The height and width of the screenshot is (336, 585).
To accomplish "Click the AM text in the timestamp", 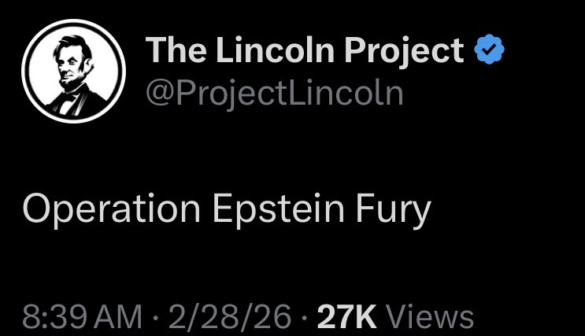I will (124, 316).
